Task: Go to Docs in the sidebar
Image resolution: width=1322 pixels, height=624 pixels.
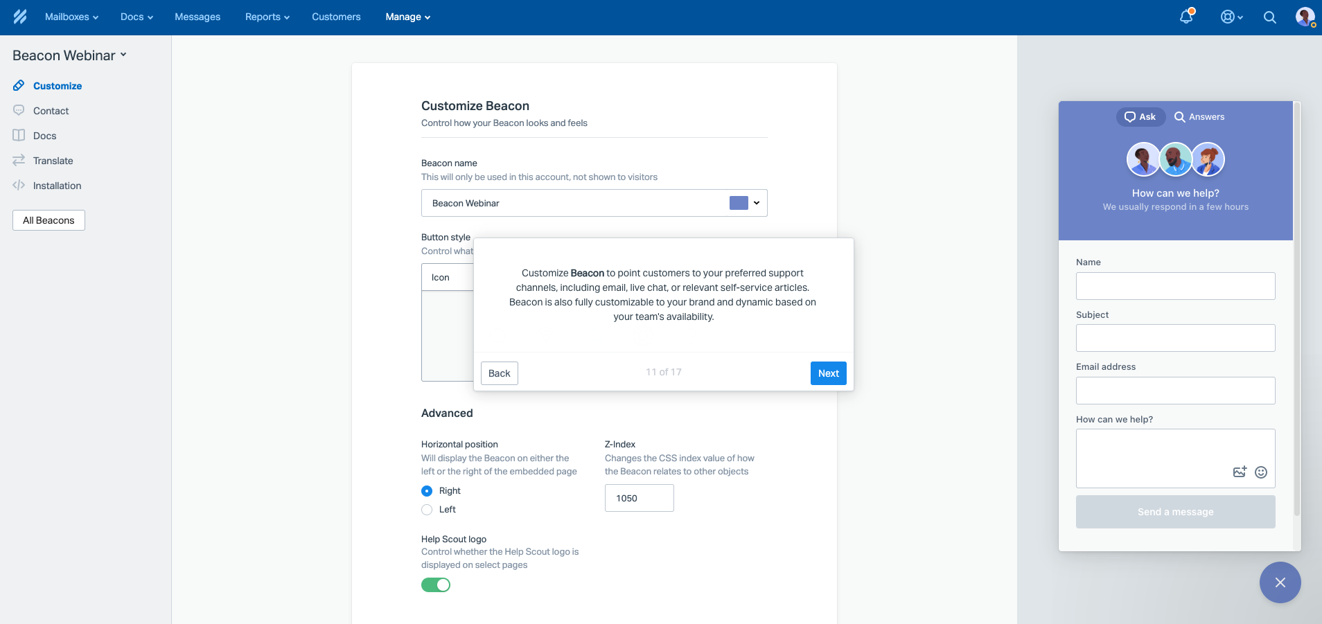Action: pos(45,136)
